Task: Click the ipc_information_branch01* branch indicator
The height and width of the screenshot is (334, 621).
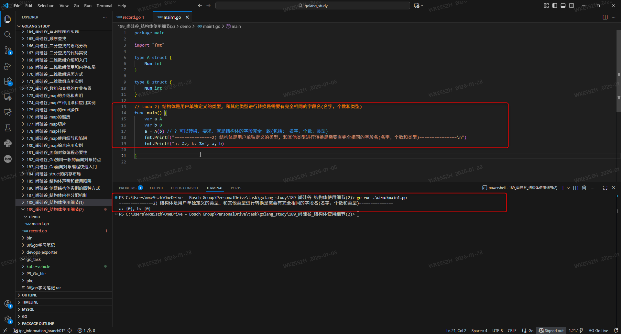Action: coord(39,330)
